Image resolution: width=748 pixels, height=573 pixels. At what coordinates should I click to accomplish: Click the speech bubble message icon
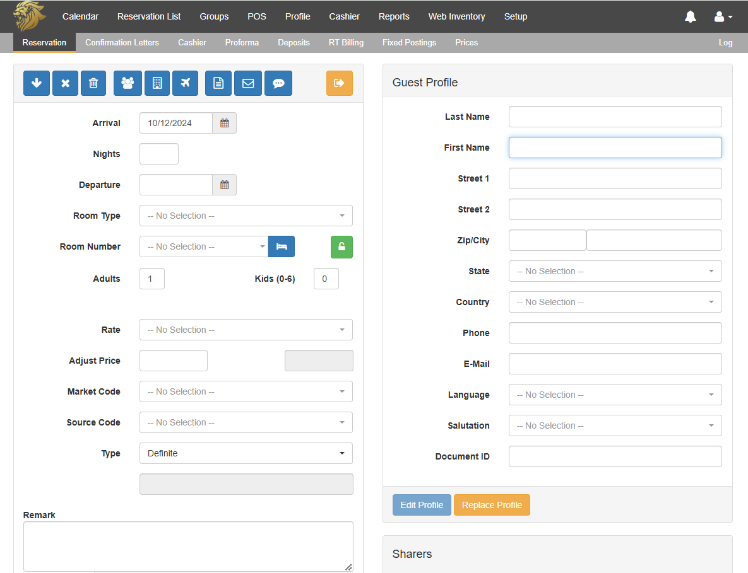[x=278, y=83]
